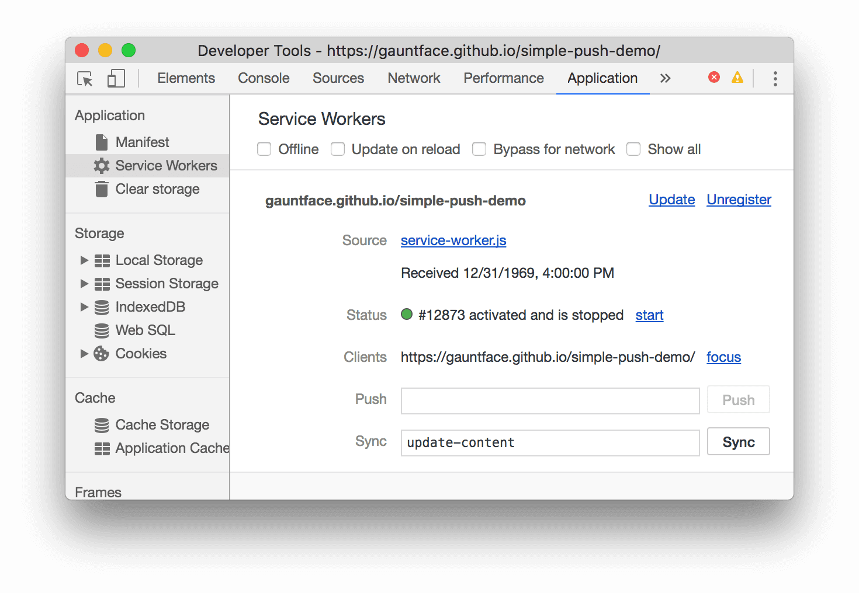Enable Bypass for network
The height and width of the screenshot is (593, 859).
(479, 149)
